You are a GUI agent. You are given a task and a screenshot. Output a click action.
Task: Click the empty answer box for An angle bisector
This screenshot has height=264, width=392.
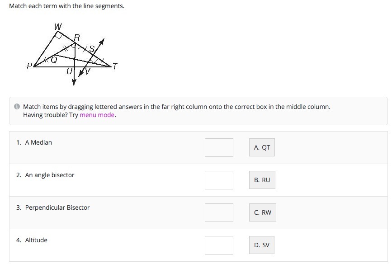click(x=219, y=180)
